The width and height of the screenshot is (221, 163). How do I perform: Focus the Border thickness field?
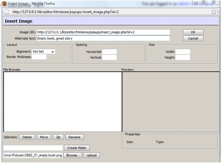[39, 57]
